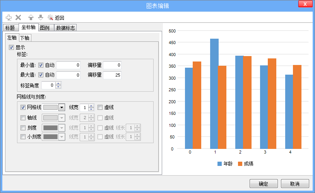Click the 取消 button
315x193 pixels.
(x=295, y=184)
